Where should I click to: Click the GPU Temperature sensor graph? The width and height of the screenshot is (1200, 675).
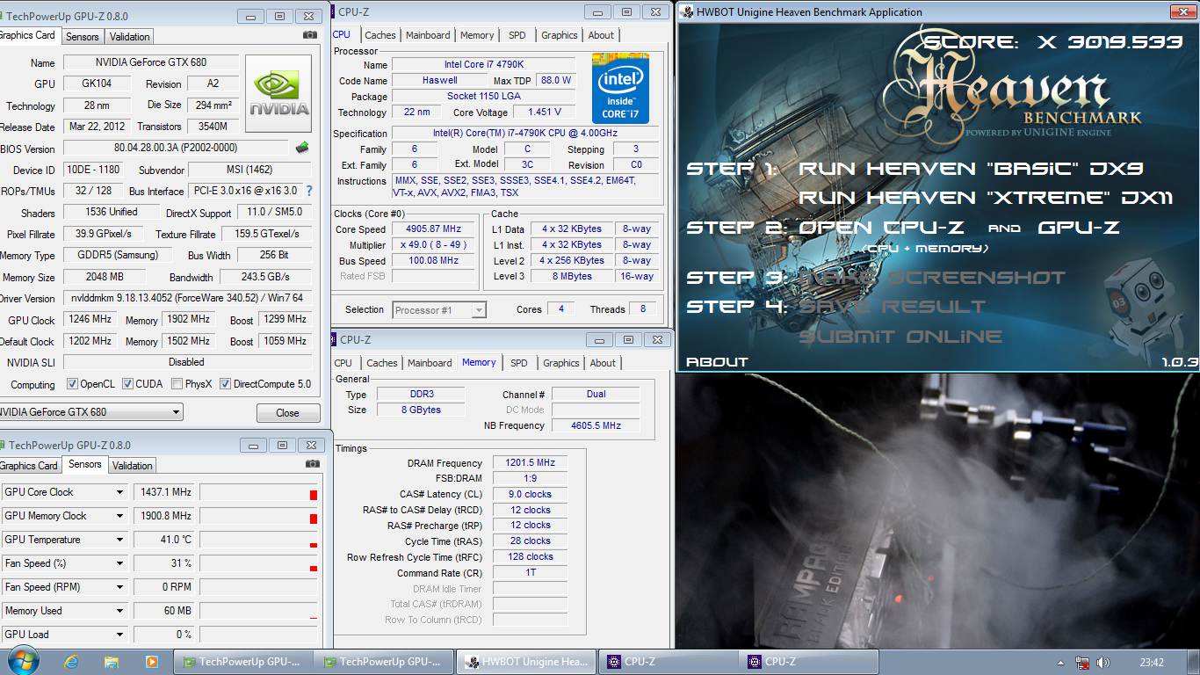[x=259, y=540]
